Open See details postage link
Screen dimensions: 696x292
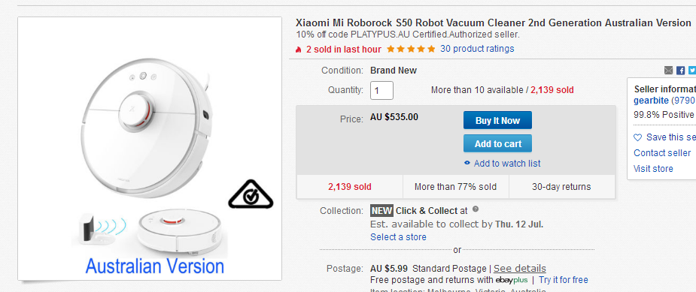pyautogui.click(x=520, y=269)
